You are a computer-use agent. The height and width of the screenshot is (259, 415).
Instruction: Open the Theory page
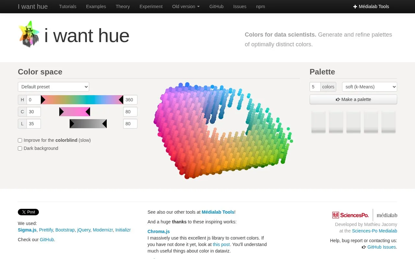click(x=123, y=6)
